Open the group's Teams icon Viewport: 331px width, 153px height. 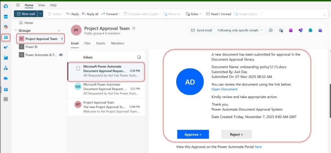point(320,30)
